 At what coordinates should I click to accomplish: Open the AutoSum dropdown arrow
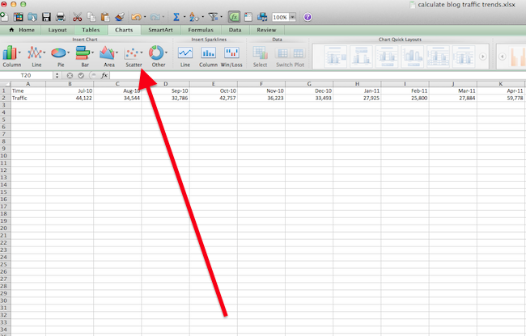tap(185, 16)
